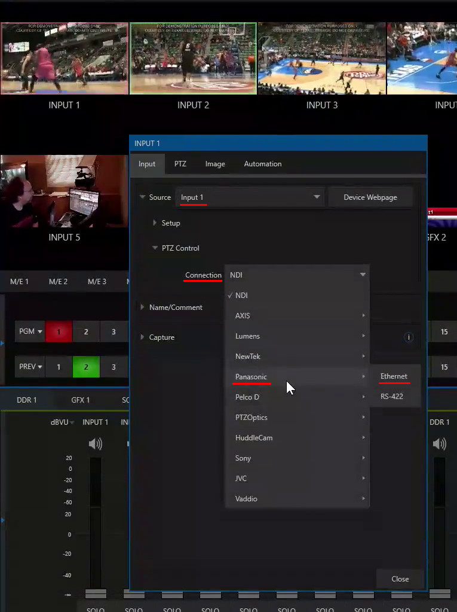Toggle SOLO under the INPUT 1 fader

click(x=96, y=609)
